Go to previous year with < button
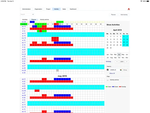This screenshot has width=150, height=113. pyautogui.click(x=117, y=62)
